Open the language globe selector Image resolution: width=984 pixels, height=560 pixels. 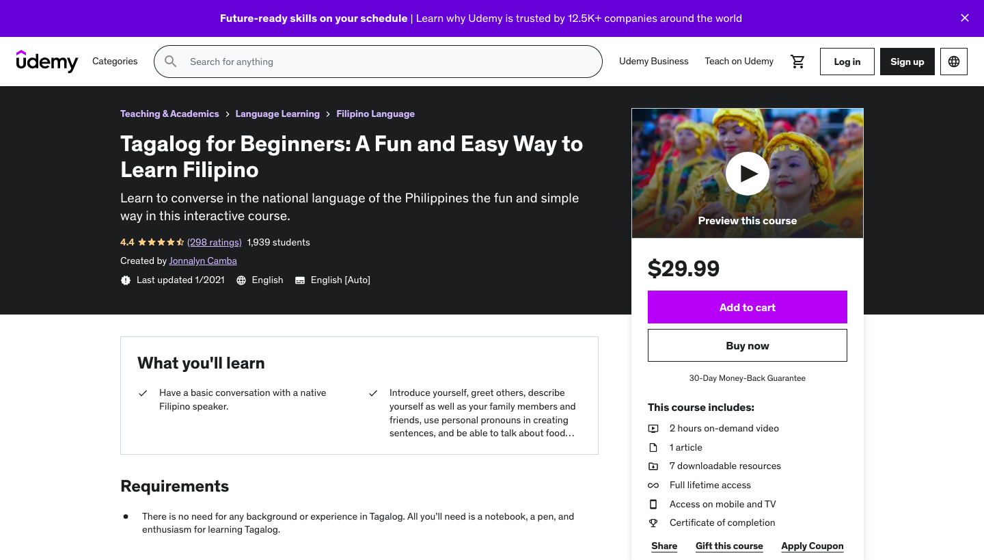click(x=954, y=62)
